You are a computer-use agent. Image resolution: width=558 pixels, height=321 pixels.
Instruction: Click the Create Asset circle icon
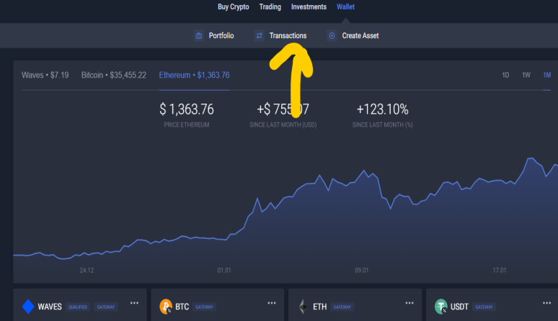(x=332, y=35)
